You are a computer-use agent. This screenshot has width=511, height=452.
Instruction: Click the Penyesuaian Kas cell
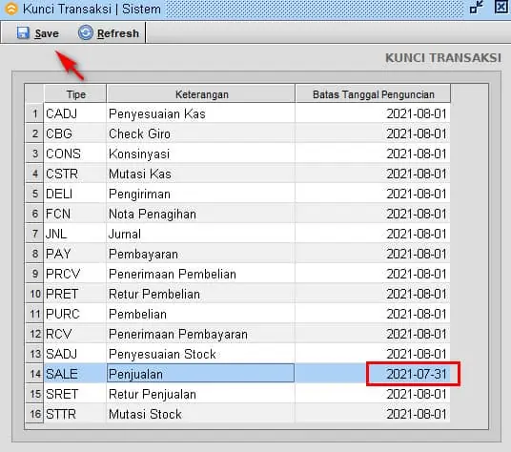click(201, 113)
